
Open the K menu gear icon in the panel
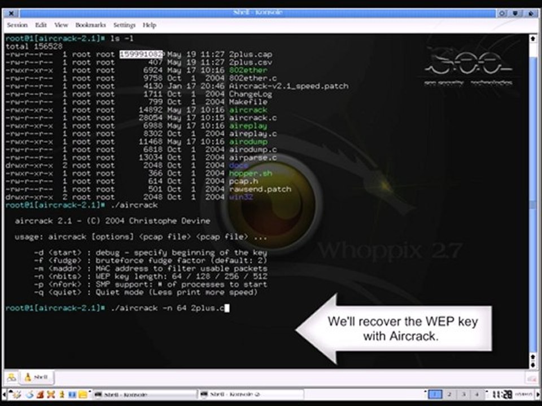16,394
